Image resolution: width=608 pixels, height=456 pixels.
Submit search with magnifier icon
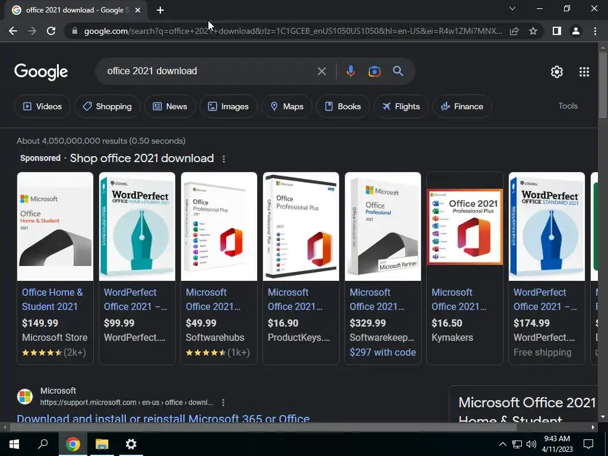coord(398,71)
